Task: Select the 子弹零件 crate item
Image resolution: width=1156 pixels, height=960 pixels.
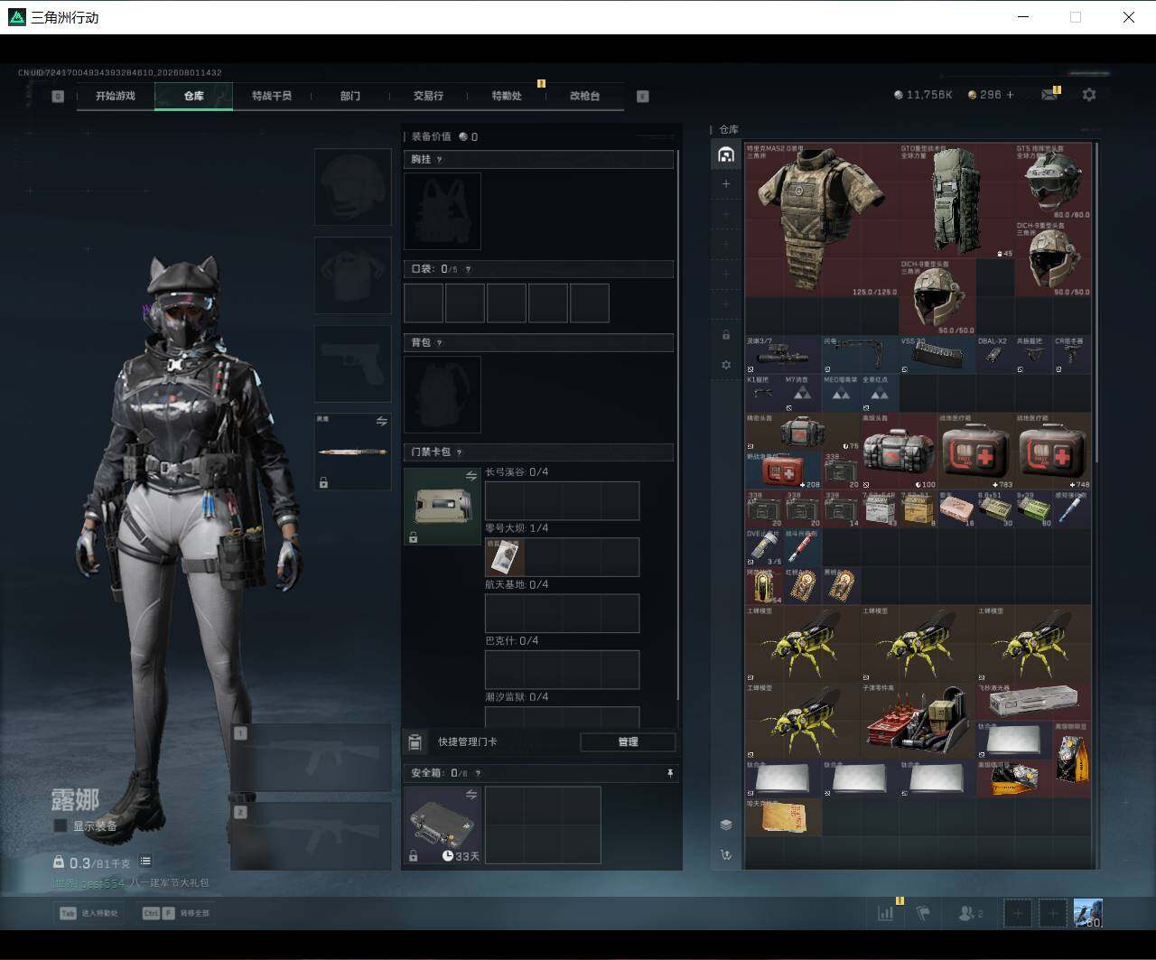Action: (x=918, y=721)
